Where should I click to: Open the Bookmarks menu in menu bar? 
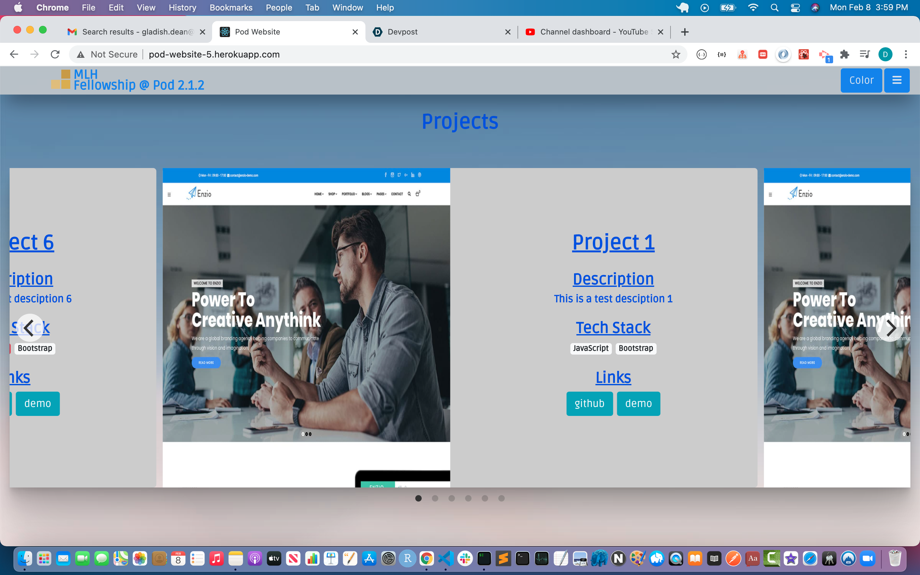[231, 8]
